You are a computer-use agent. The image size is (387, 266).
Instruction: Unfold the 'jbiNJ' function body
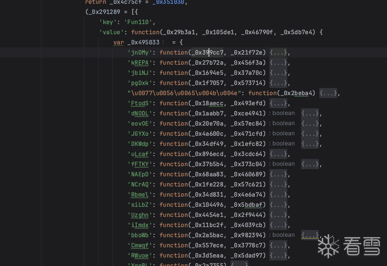pyautogui.click(x=278, y=73)
